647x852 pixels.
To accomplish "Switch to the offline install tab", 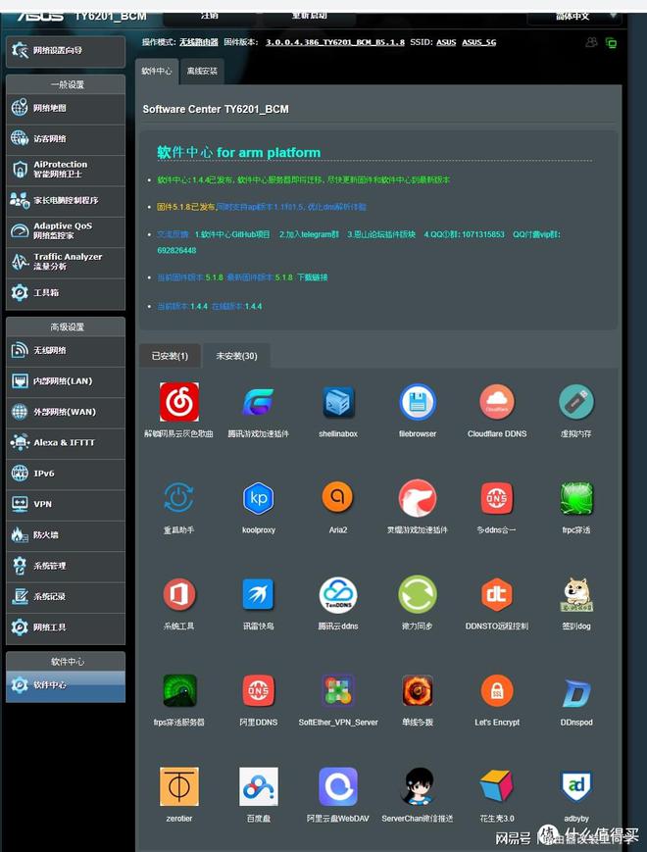I will click(202, 71).
